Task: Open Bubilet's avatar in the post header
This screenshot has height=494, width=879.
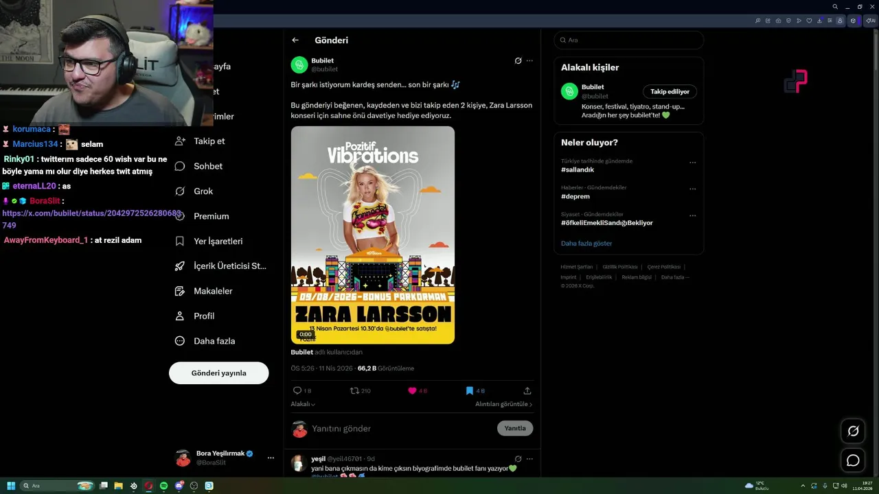Action: coord(299,65)
